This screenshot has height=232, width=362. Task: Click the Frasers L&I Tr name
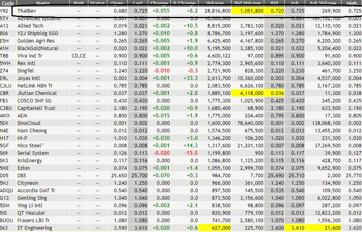tap(34, 221)
